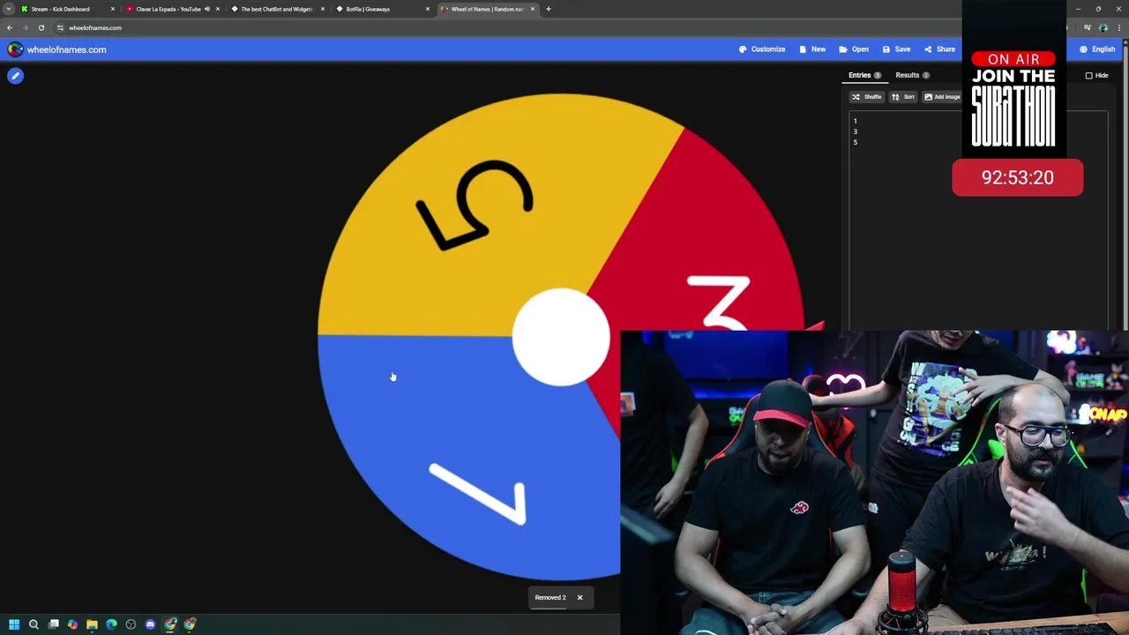Open the first Chrome taskbar icon
Viewport: 1129px width, 635px height.
coord(170,624)
